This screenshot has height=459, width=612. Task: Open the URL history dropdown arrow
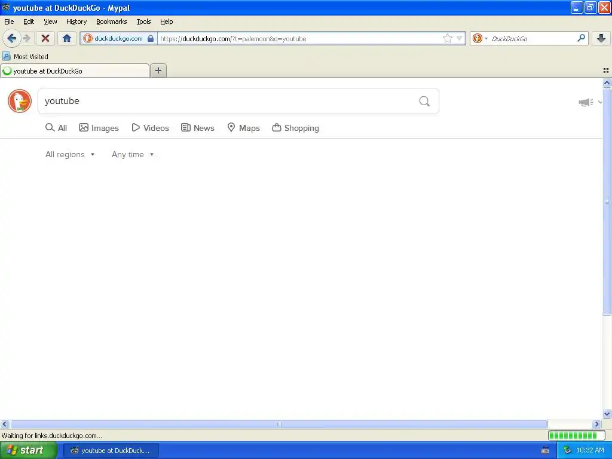pos(460,38)
